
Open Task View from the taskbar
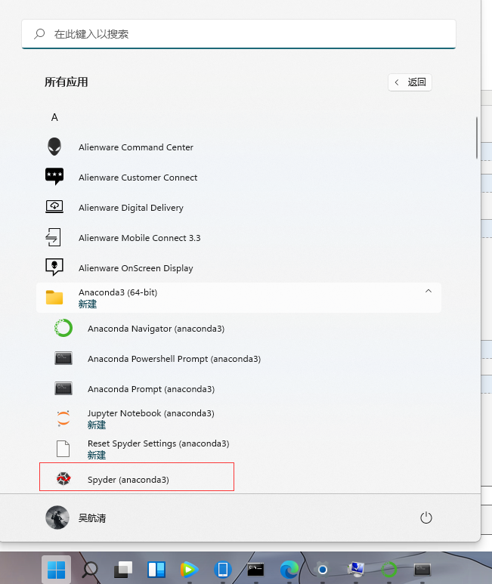(x=123, y=569)
